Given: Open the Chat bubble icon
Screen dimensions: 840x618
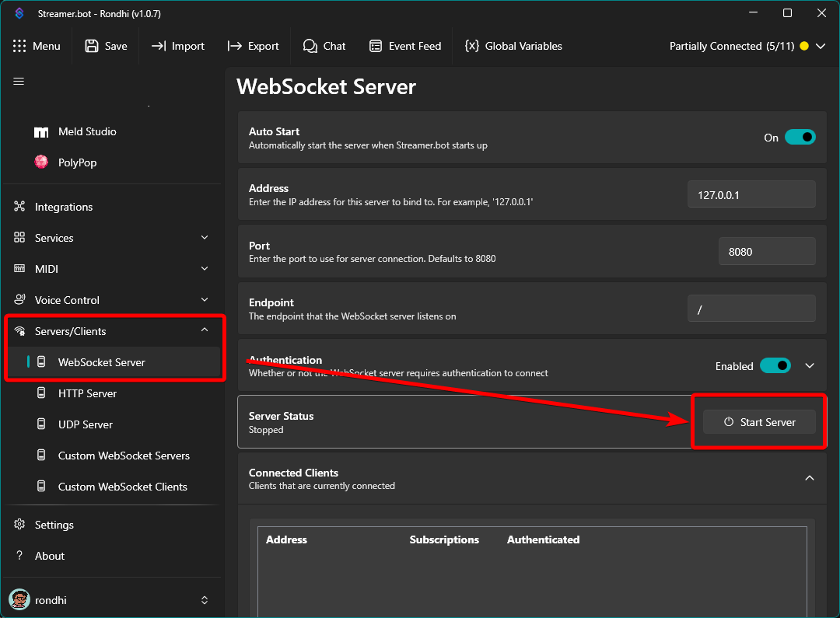Looking at the screenshot, I should [x=310, y=46].
